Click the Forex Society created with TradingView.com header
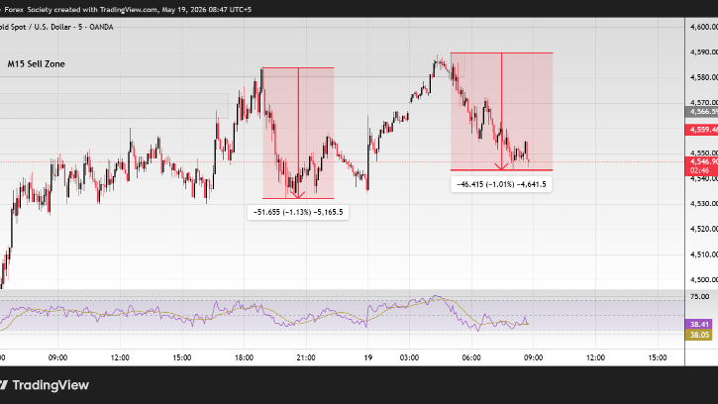 (x=127, y=9)
